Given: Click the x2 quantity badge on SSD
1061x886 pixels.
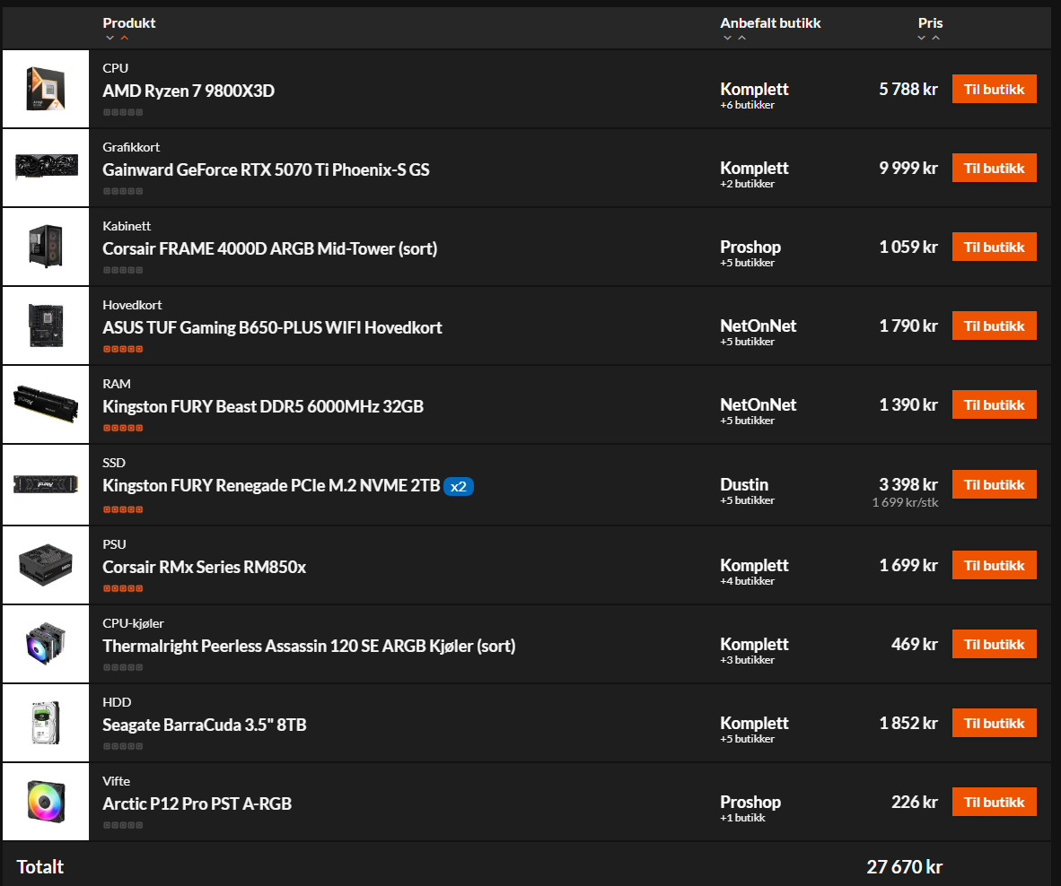Looking at the screenshot, I should [x=459, y=487].
